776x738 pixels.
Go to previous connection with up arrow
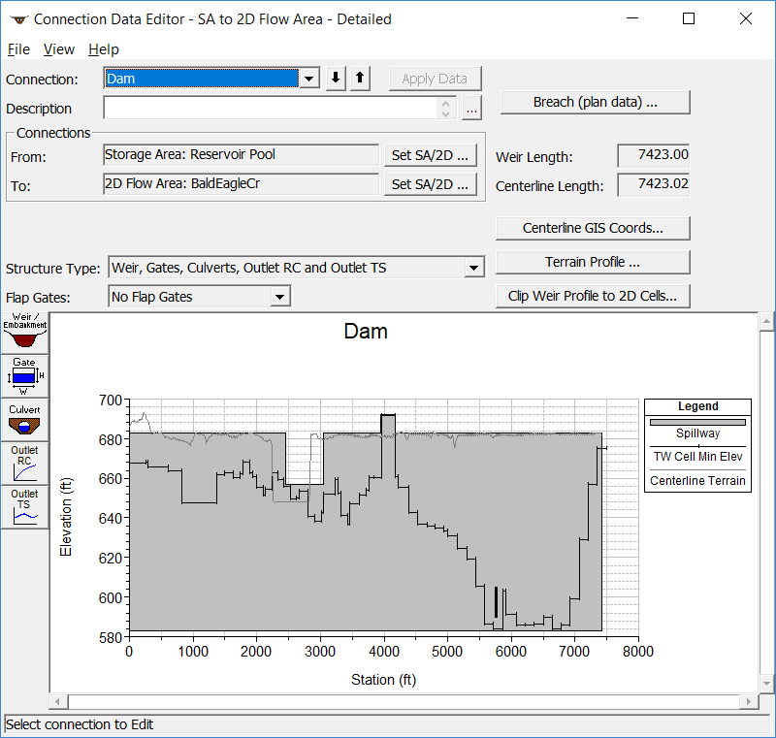(x=360, y=80)
